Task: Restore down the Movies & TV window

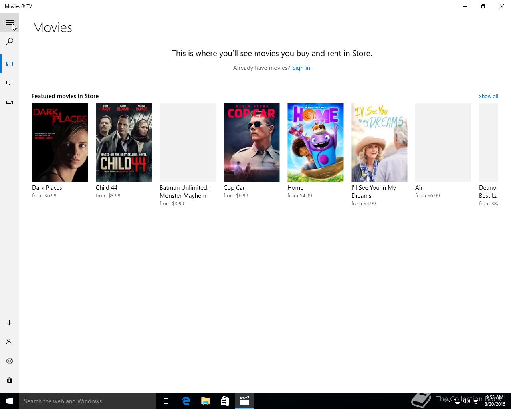Action: (483, 6)
